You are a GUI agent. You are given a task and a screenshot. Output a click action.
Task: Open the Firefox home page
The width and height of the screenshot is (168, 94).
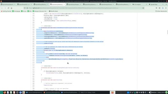12,8
